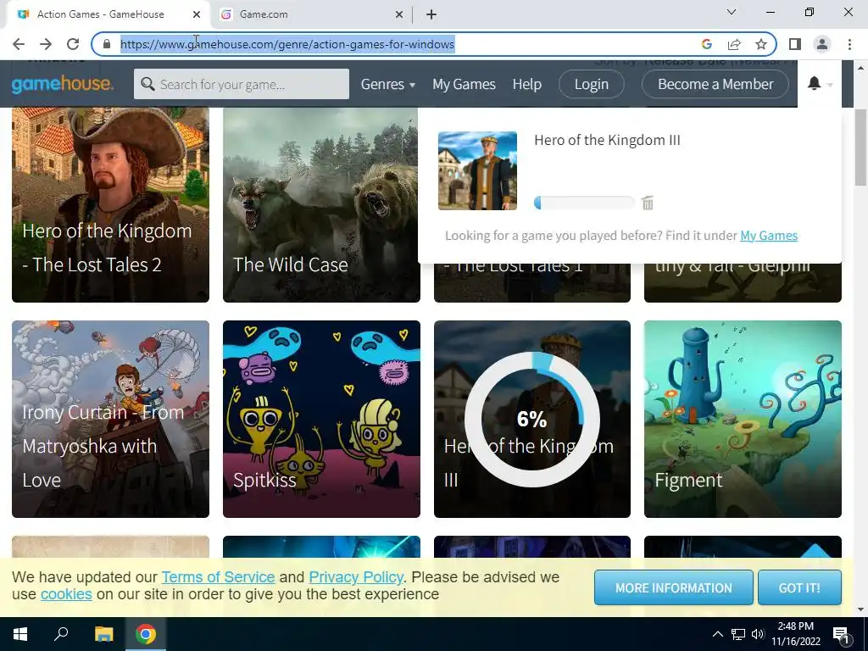Delete Hero of the Kingdom III download
Image resolution: width=868 pixels, height=651 pixels.
pyautogui.click(x=647, y=203)
